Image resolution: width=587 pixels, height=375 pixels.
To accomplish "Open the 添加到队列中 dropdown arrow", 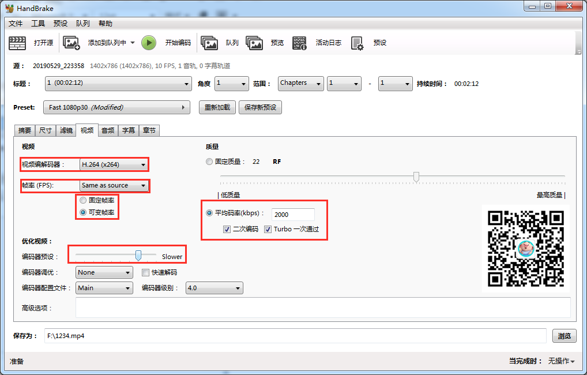I will [133, 43].
